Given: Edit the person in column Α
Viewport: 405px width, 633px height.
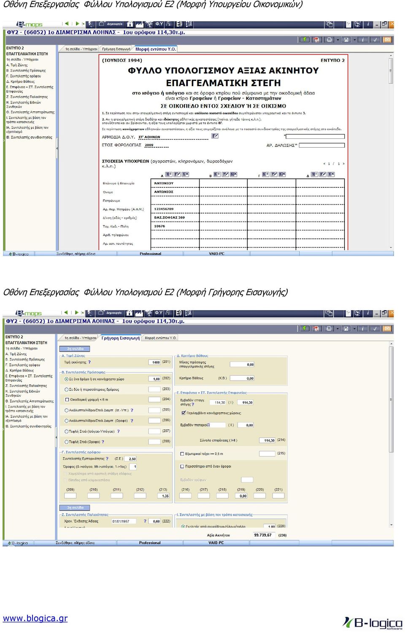Looking at the screenshot, I should point(177,174).
